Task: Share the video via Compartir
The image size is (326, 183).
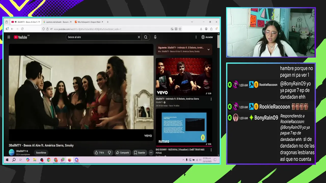Action: [123, 153]
